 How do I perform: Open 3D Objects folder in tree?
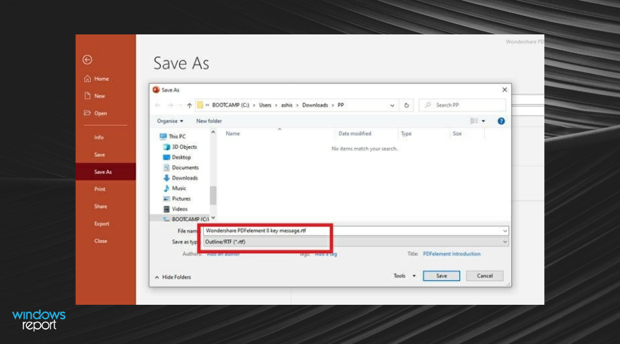tap(180, 147)
